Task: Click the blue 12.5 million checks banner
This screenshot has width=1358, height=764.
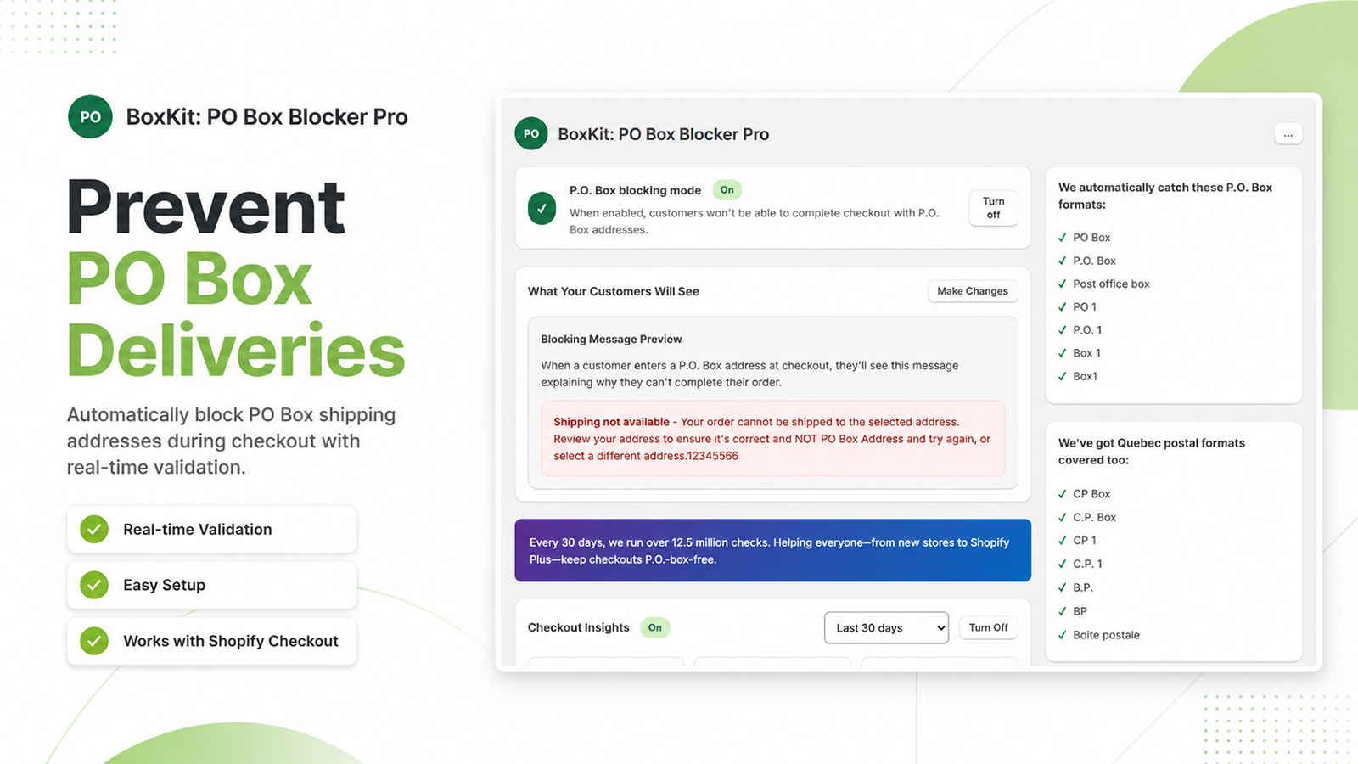Action: coord(773,550)
